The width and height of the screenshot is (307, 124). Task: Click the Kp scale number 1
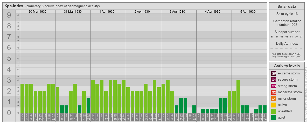coord(9,102)
